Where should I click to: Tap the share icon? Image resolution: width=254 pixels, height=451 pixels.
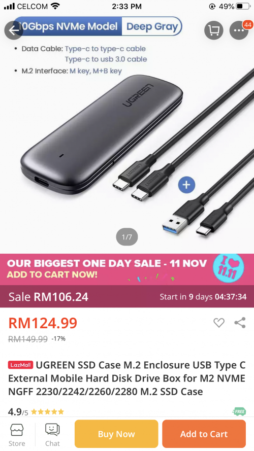click(x=240, y=323)
